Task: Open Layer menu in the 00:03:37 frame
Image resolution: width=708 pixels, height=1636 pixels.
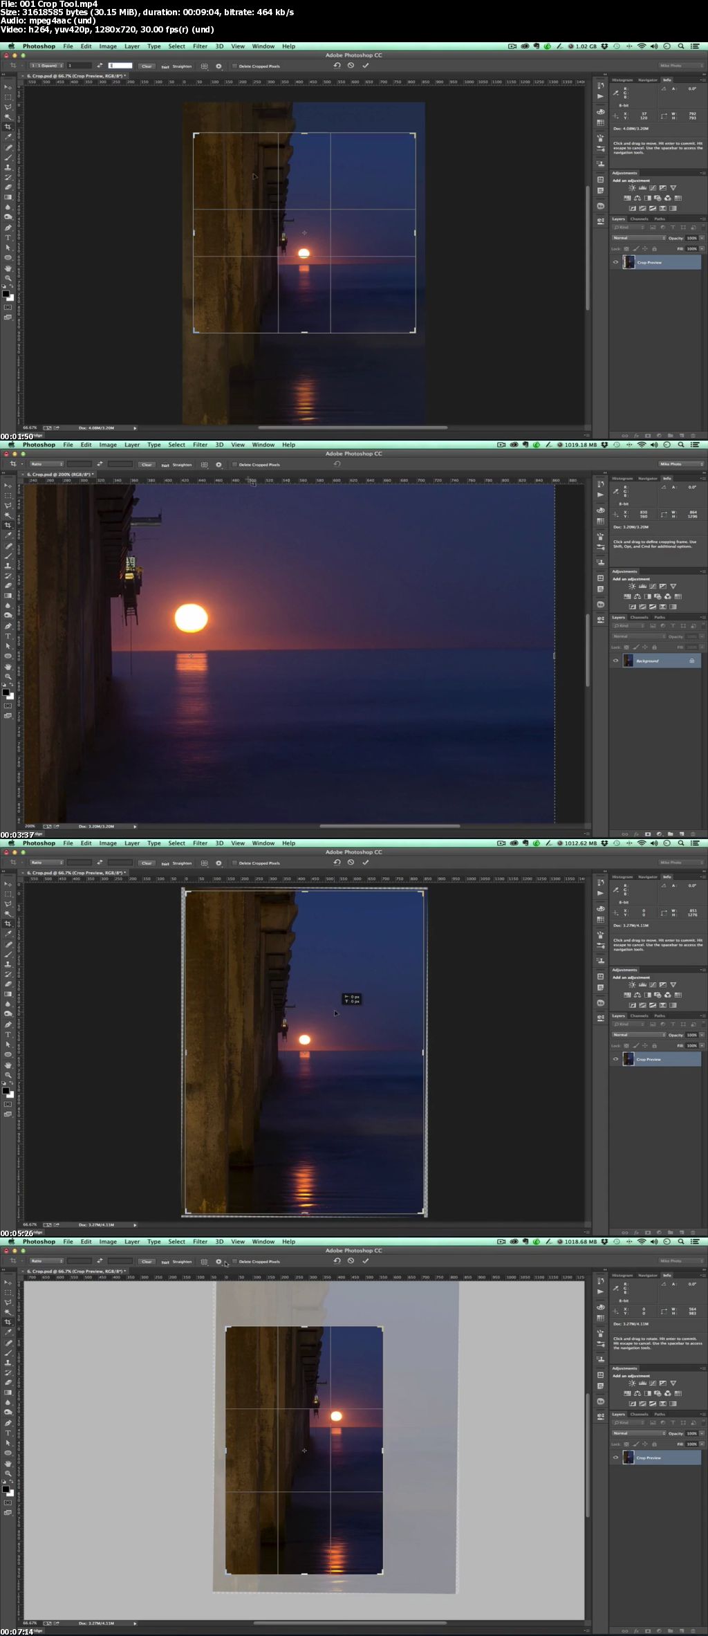Action: tap(132, 445)
